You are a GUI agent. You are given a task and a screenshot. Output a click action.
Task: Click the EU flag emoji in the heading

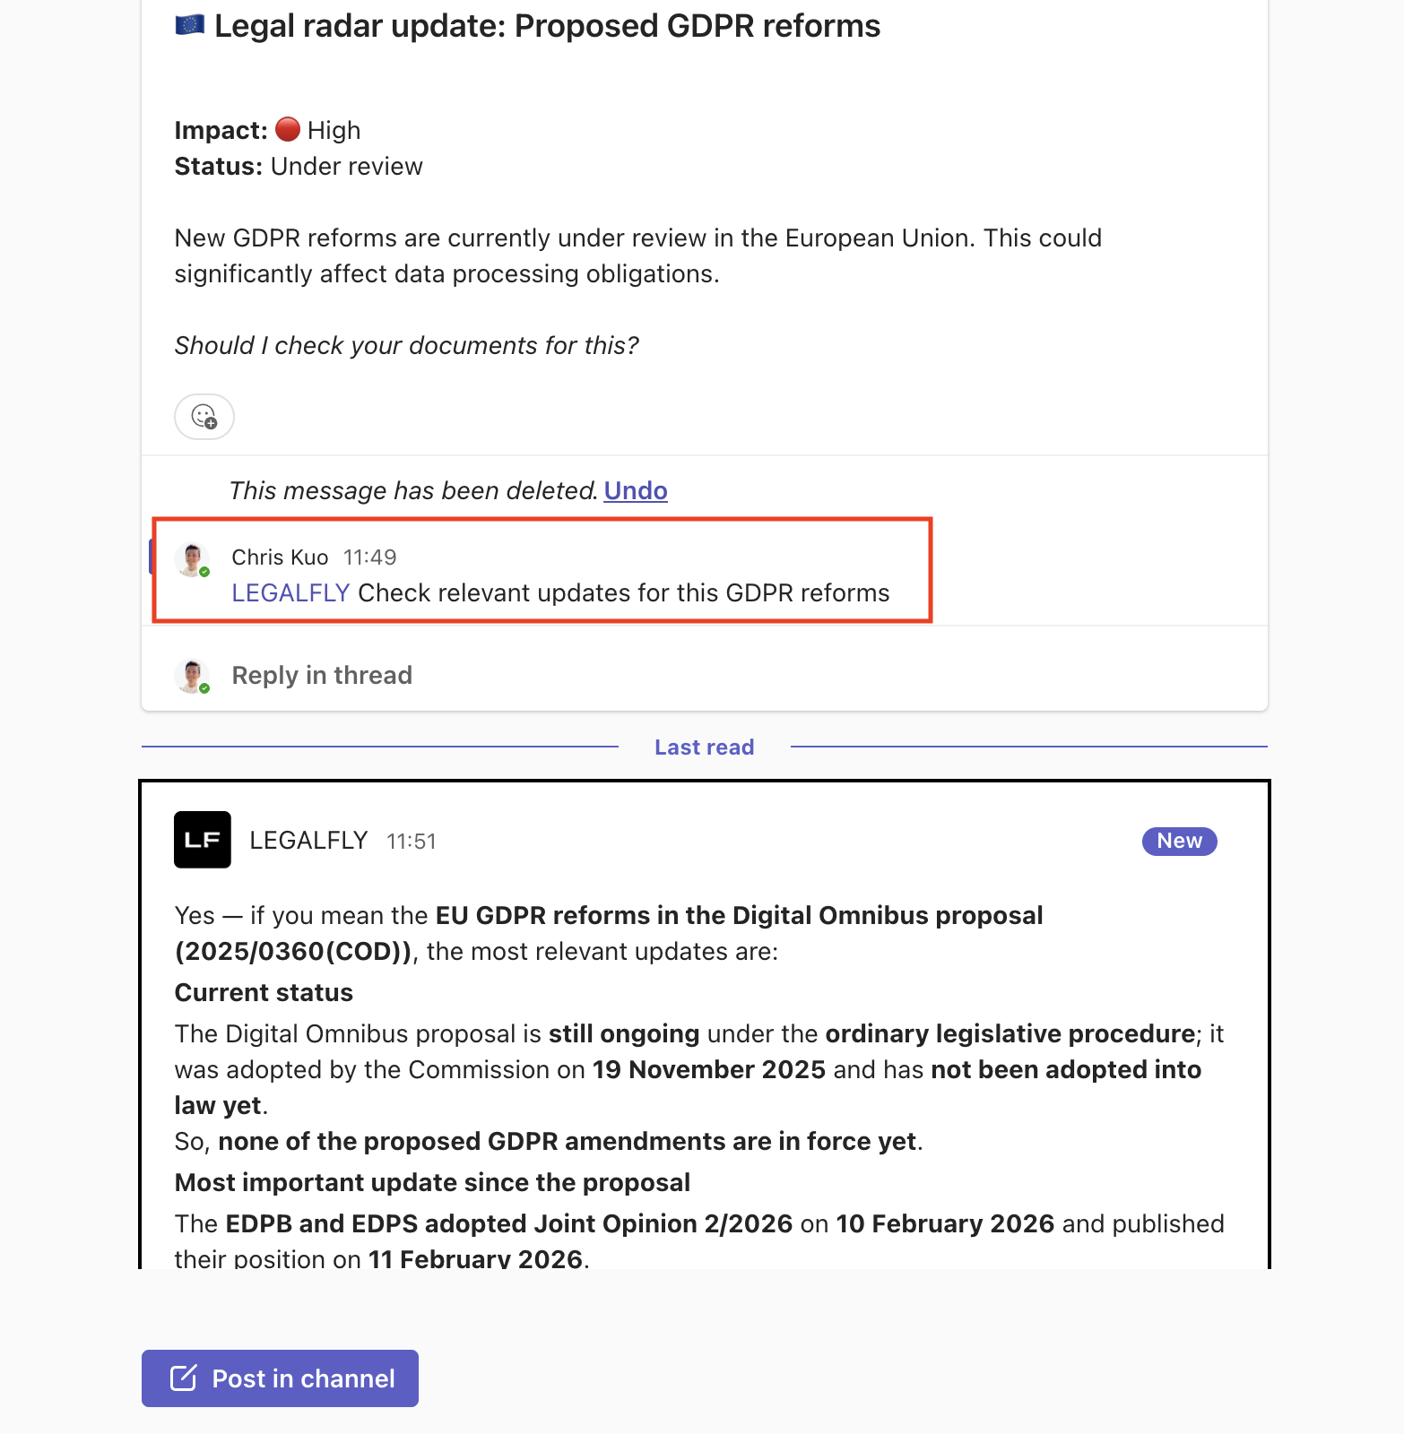point(189,25)
